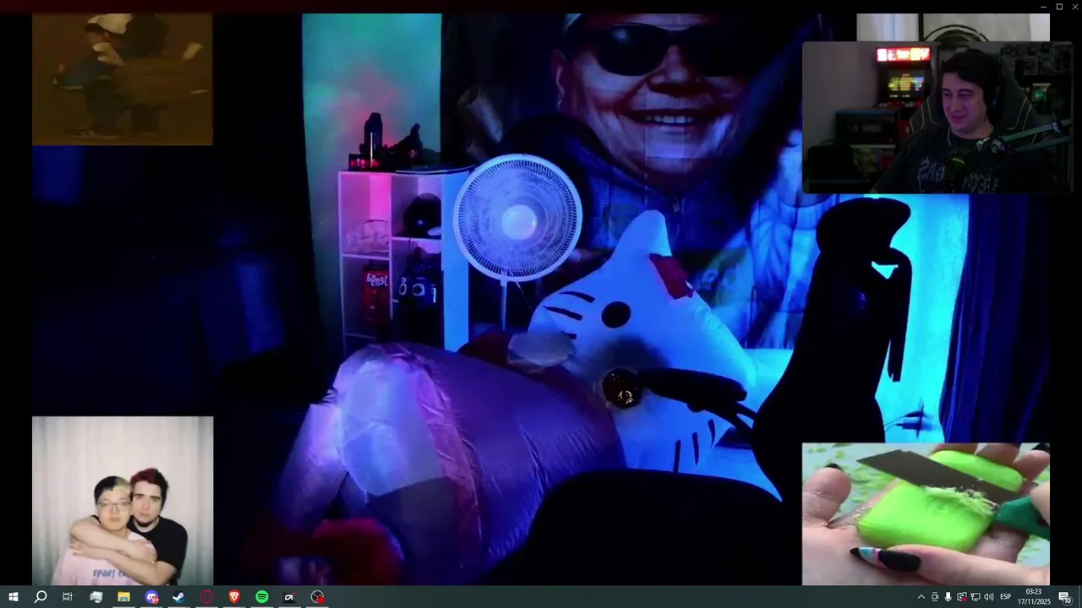Launch Brave browser from taskbar
The height and width of the screenshot is (608, 1082).
pos(234,597)
